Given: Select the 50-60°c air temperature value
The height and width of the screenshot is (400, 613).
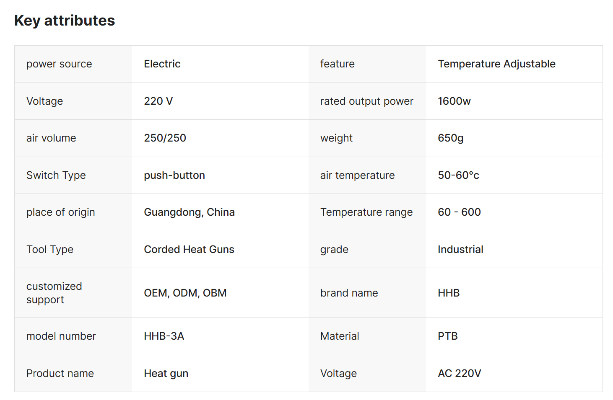Looking at the screenshot, I should click(x=458, y=175).
